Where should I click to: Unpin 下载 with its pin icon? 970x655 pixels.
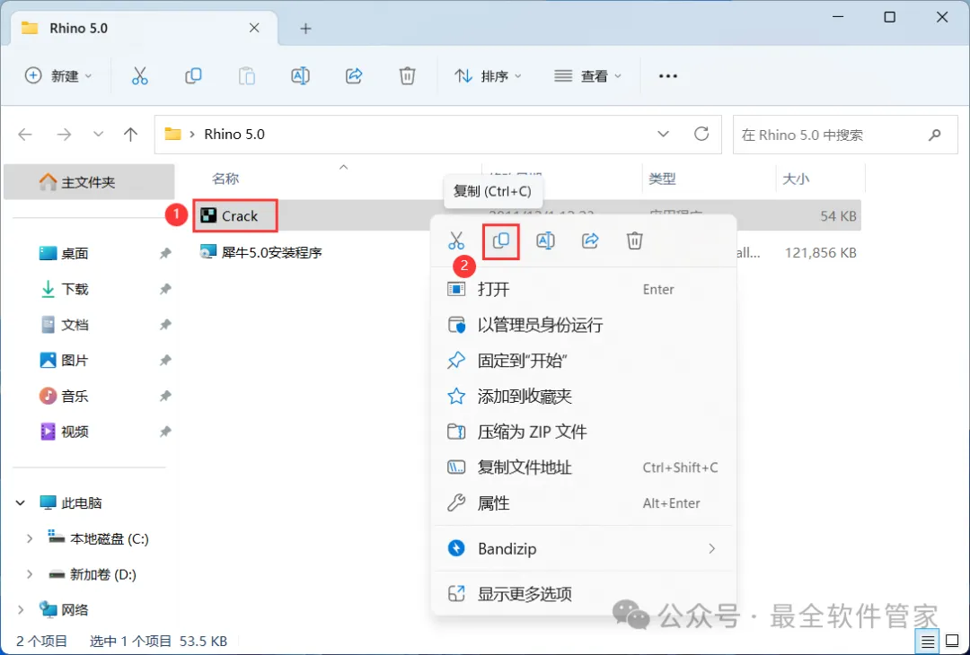165,289
